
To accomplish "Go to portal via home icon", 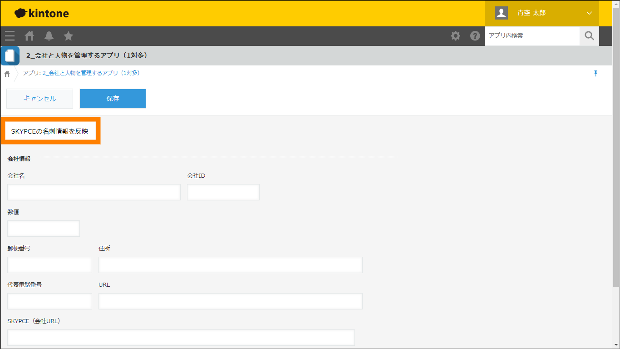I will pos(30,36).
